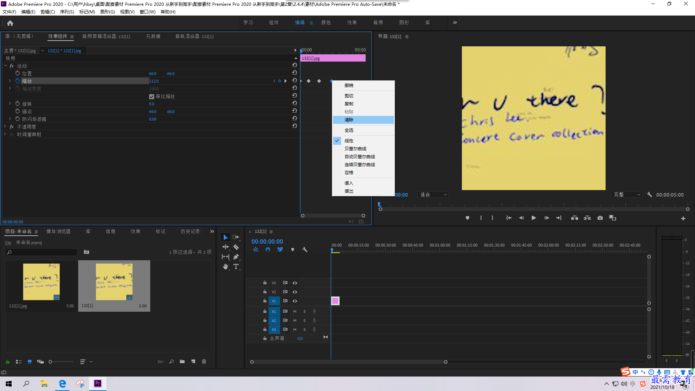The height and width of the screenshot is (391, 695).
Task: Solo audio track A2
Action: click(x=304, y=320)
